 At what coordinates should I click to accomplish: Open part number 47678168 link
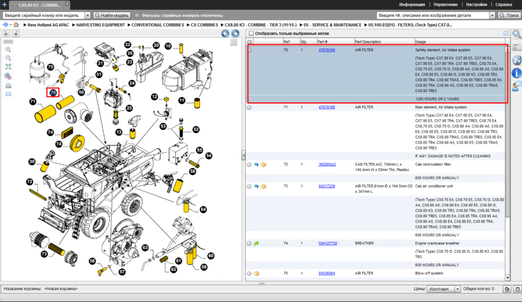coord(327,50)
